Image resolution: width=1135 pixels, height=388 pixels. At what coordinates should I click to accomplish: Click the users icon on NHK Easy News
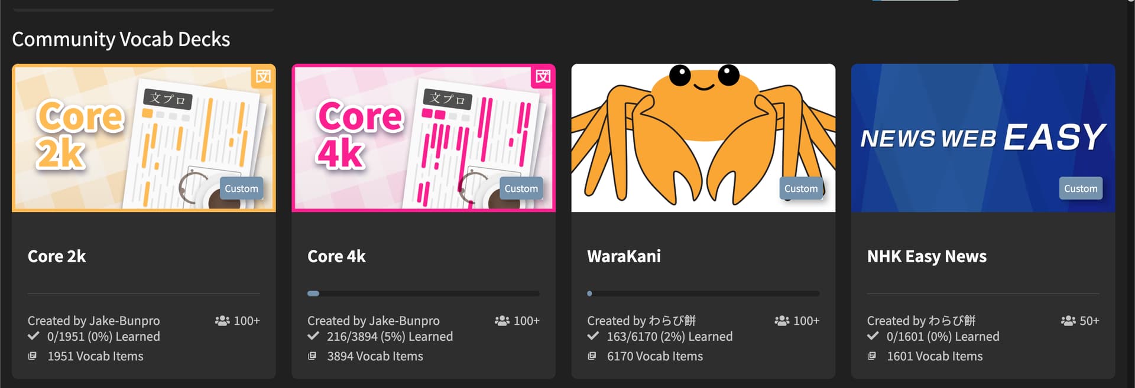1068,321
